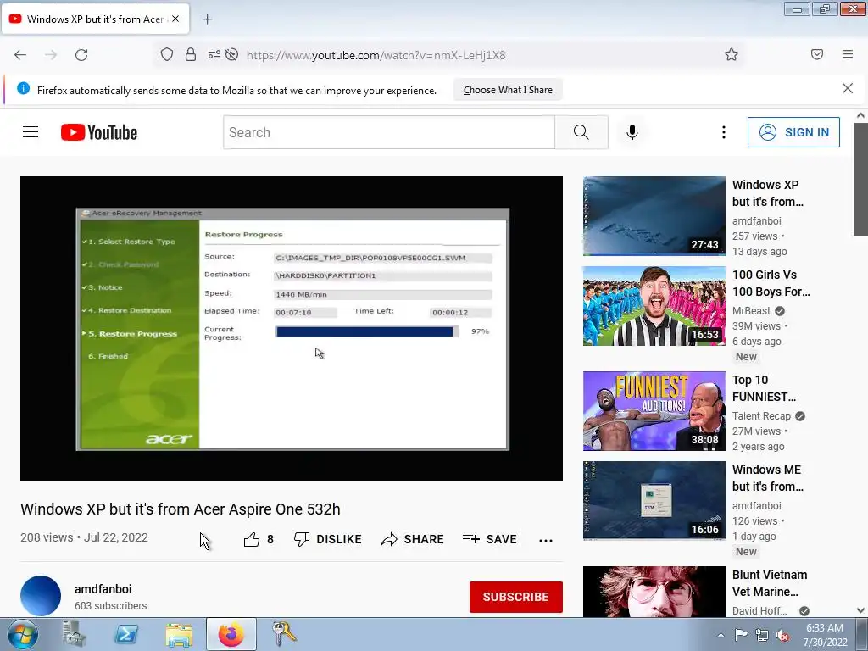Open YouTube settings three-dot menu

pos(724,132)
